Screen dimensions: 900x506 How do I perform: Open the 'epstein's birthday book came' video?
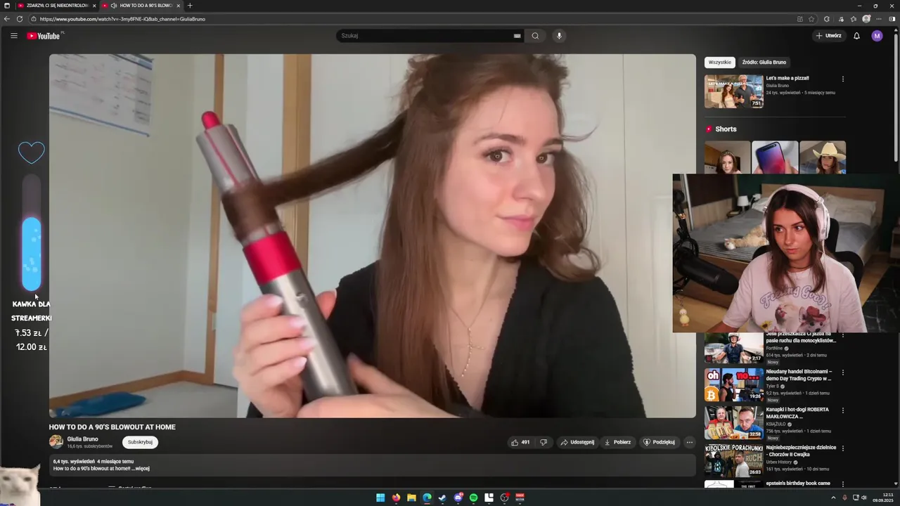tap(798, 484)
